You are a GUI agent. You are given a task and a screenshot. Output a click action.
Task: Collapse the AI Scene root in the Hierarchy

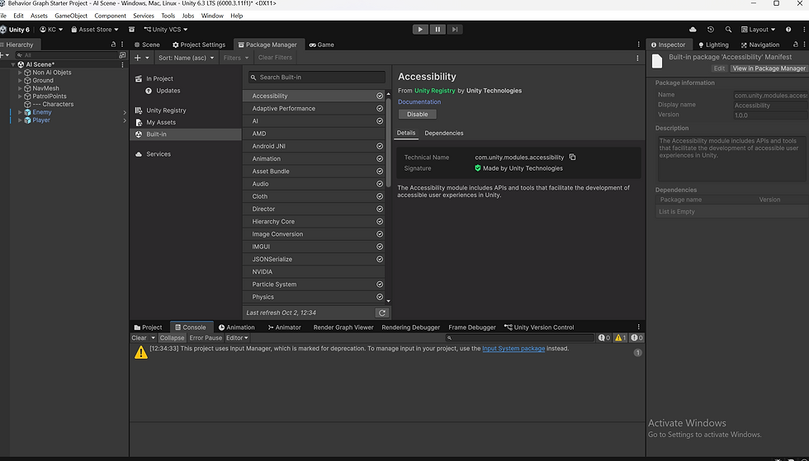coord(13,64)
